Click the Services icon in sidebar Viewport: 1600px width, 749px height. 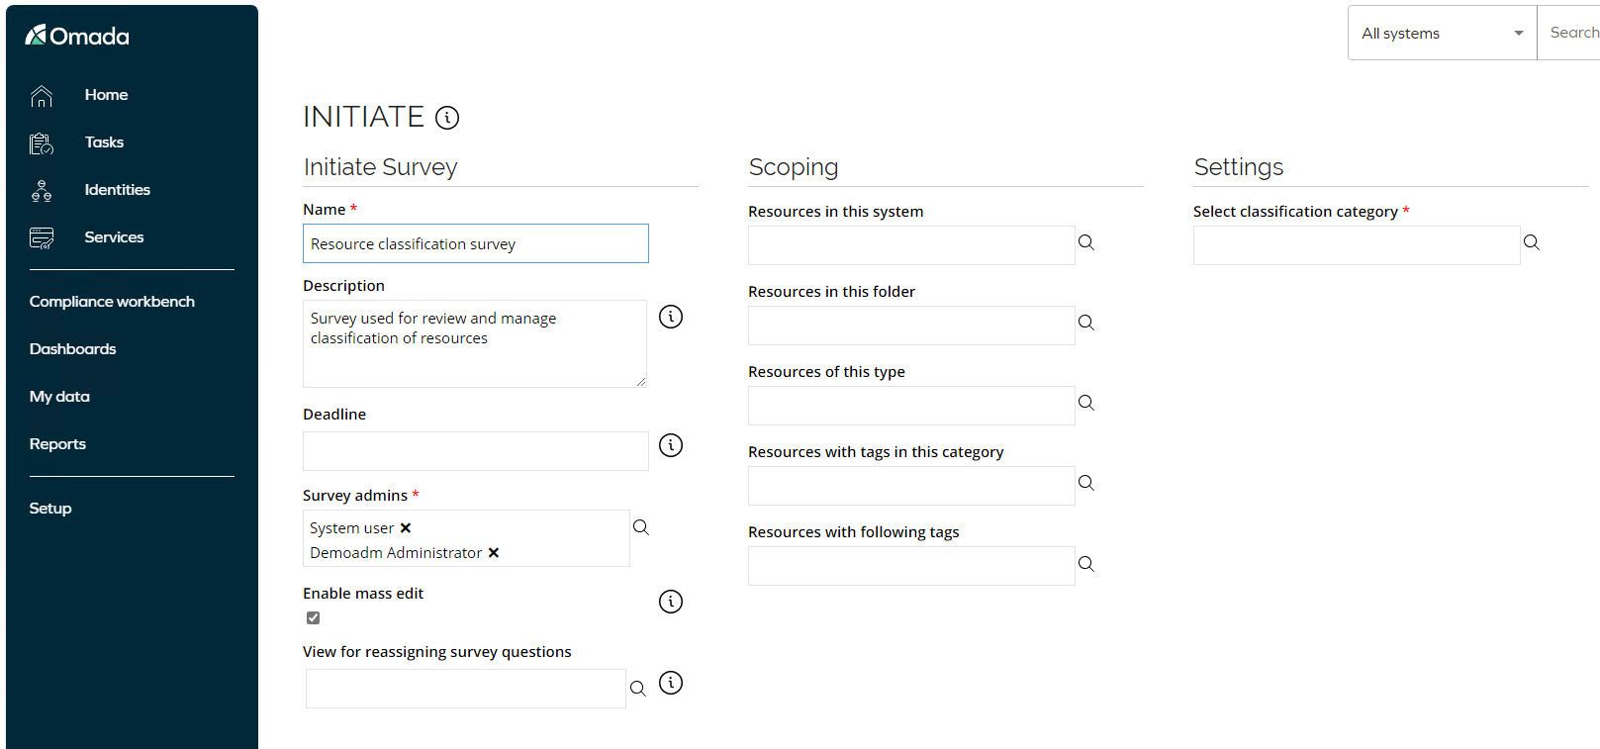[42, 237]
